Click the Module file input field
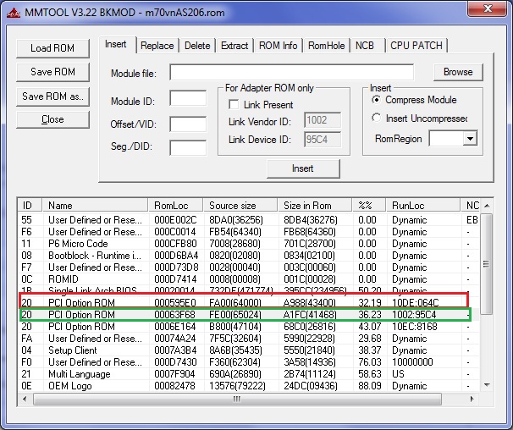 pos(291,73)
